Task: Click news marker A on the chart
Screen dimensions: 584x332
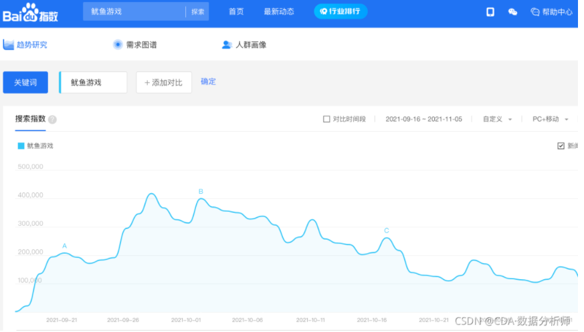Action: coord(64,246)
